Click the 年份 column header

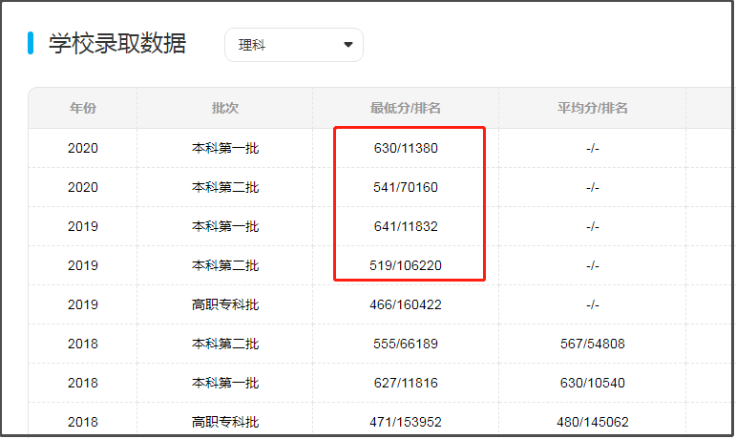83,109
